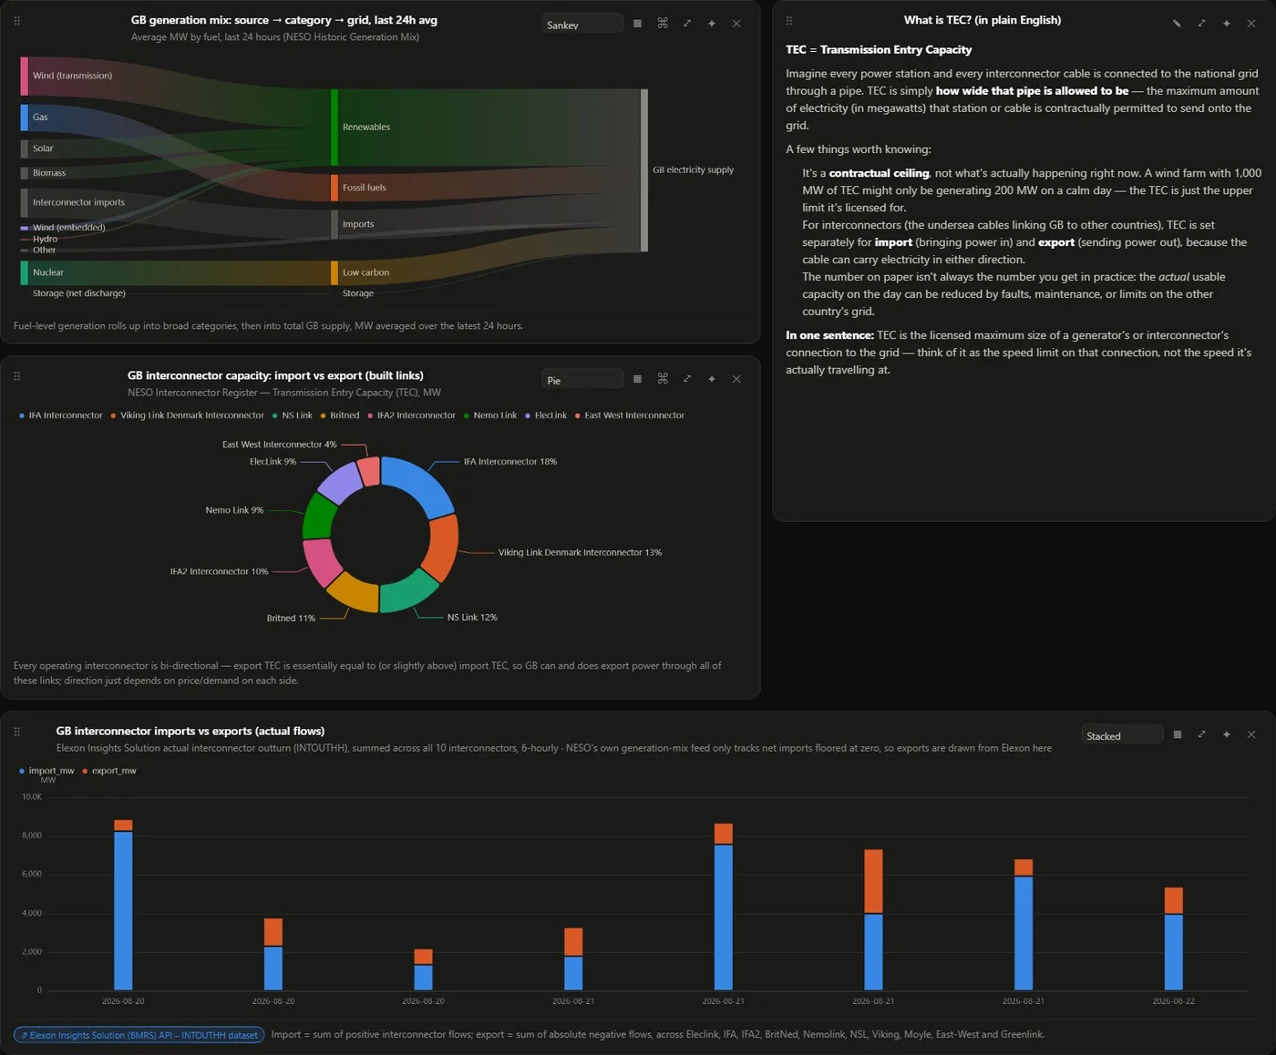Click the Fossil fuels category node
This screenshot has width=1276, height=1055.
click(x=334, y=188)
